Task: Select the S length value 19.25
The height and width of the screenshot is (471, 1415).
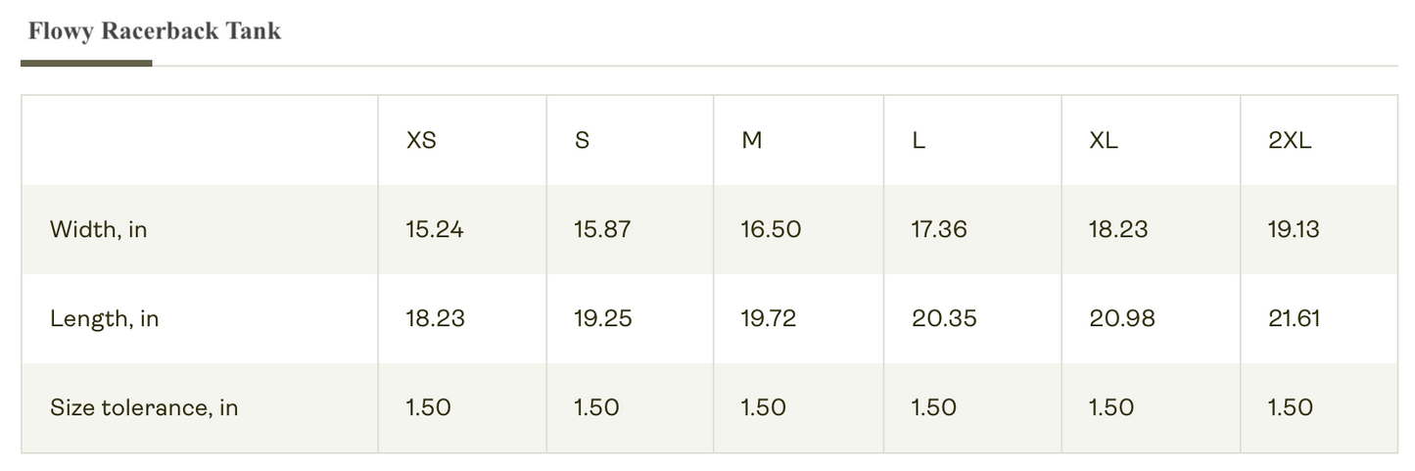Action: click(602, 318)
